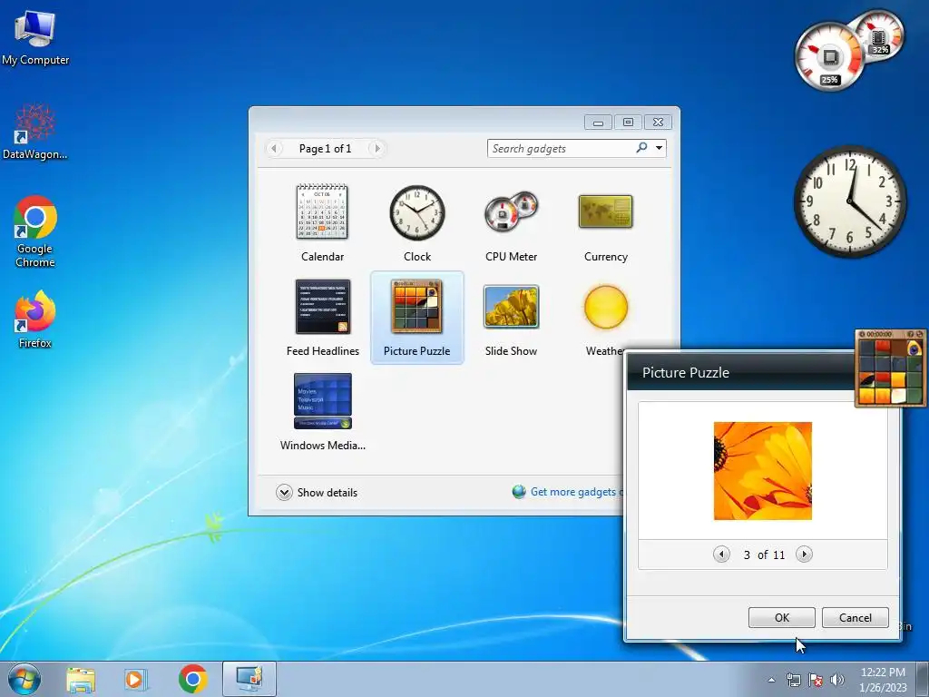Open the Action Center flag icon
The image size is (929, 697).
coord(816,680)
